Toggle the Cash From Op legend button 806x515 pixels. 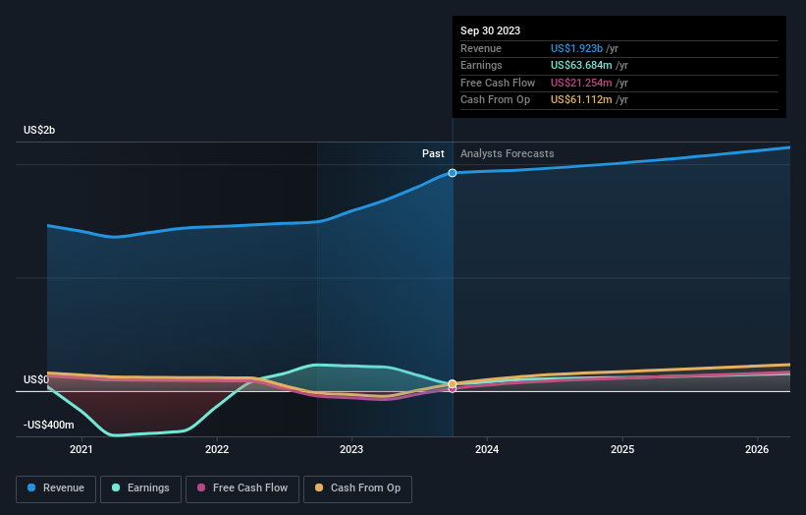click(357, 488)
